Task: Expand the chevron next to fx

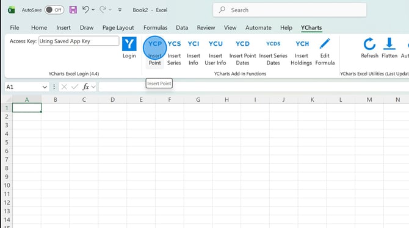Action: (93, 87)
